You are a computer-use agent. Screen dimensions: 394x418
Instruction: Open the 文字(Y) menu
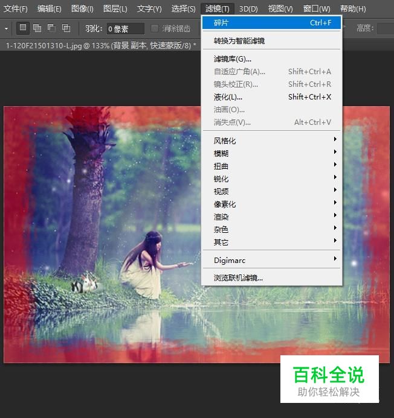pyautogui.click(x=149, y=9)
